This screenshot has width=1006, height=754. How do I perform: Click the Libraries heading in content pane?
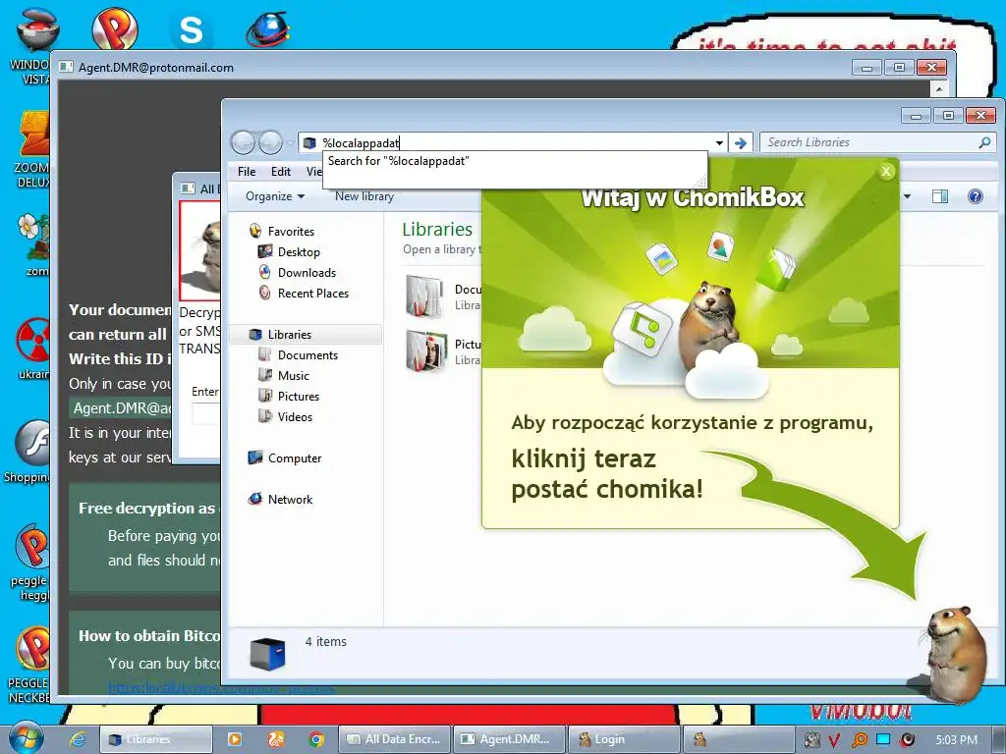click(x=437, y=229)
